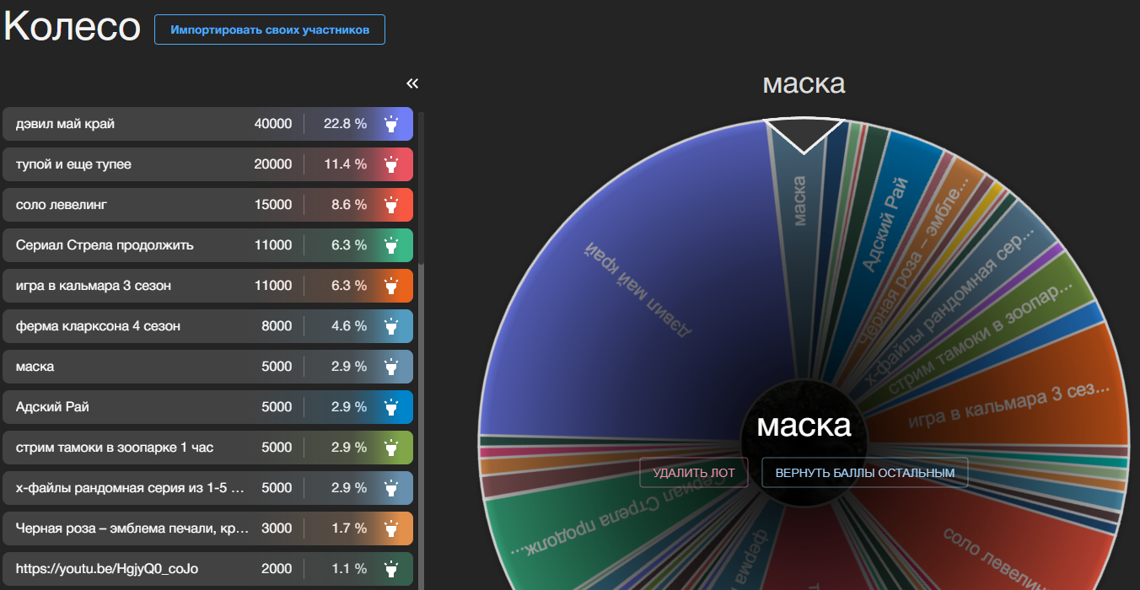1140x590 pixels.
Task: Select the "дэвил май край" name in the list
Action: [x=65, y=124]
